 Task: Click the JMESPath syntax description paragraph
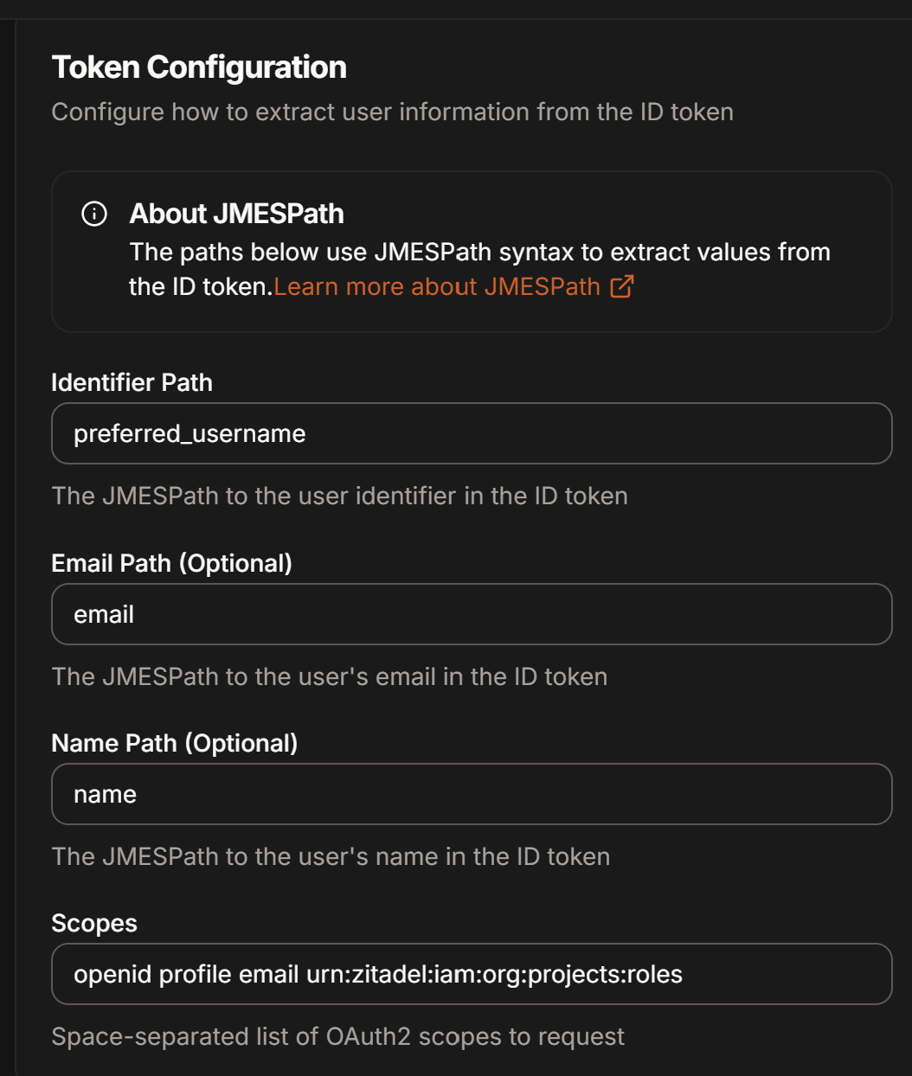(479, 269)
